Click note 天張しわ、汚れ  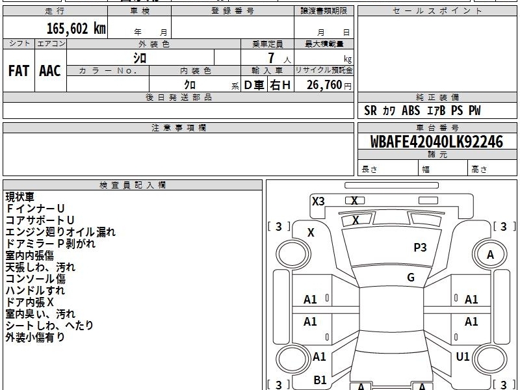pos(40,267)
